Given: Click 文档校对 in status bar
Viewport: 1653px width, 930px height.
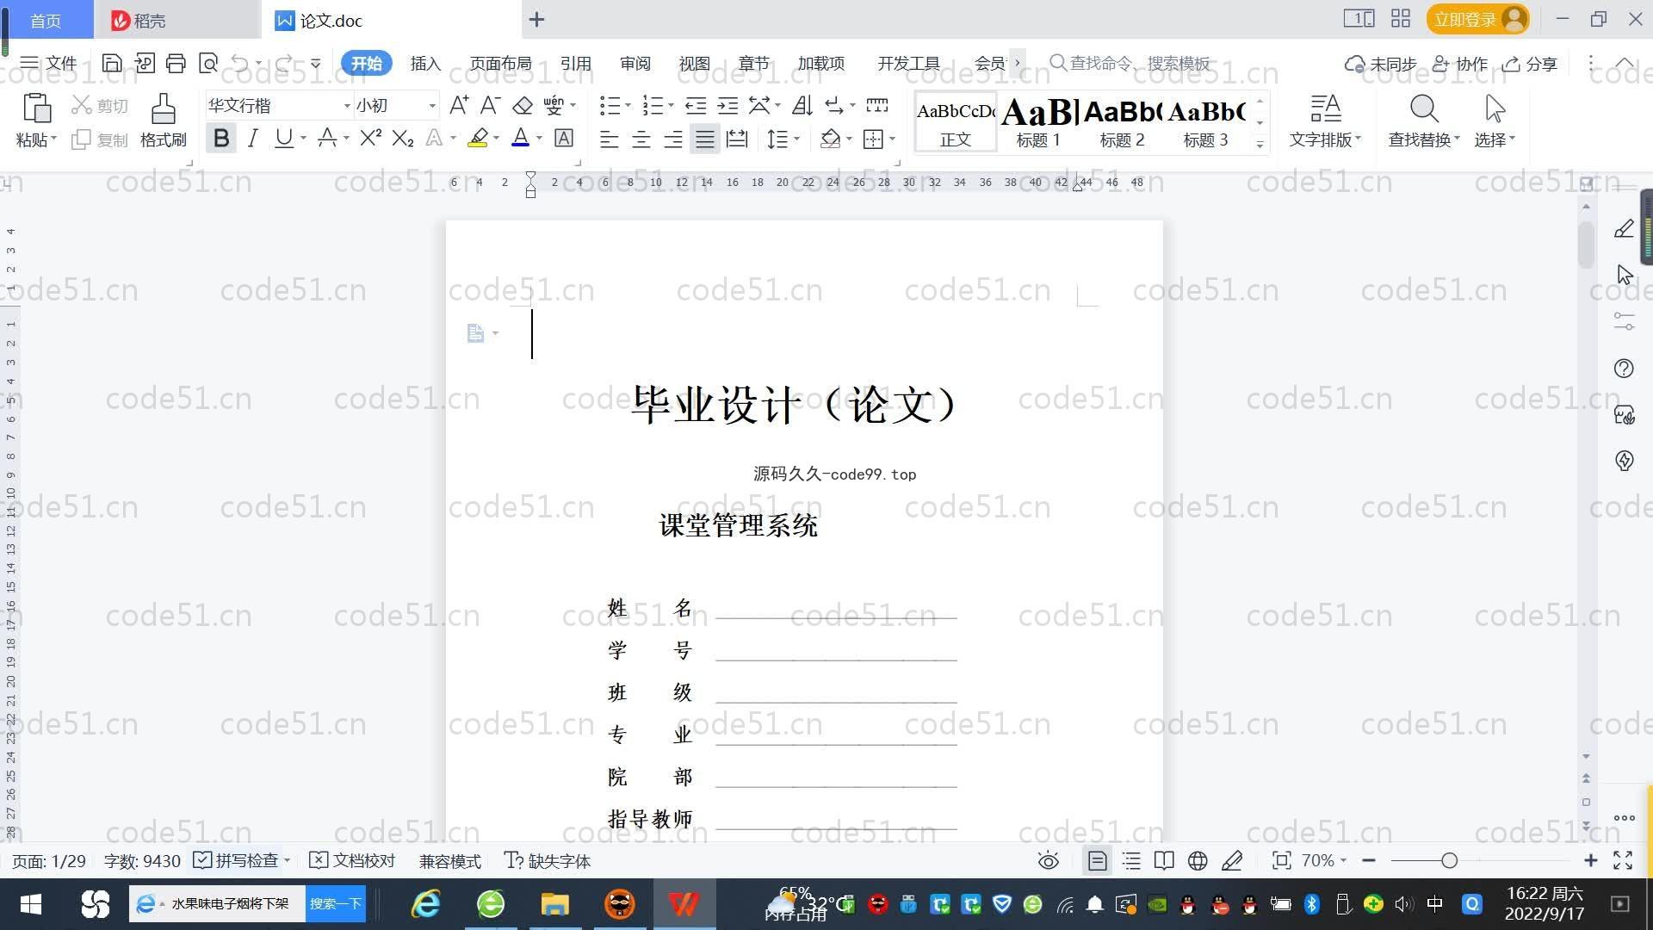Looking at the screenshot, I should point(352,860).
